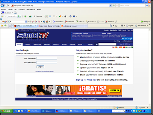Click the Home page icon
Screen dimensions: 153x115
point(111,26)
